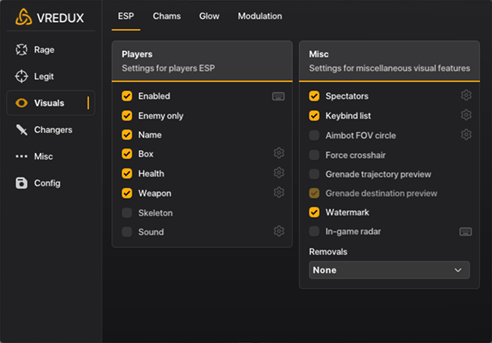Click keyboard keybind icon beside Enabled
The width and height of the screenshot is (492, 343).
[x=278, y=97]
